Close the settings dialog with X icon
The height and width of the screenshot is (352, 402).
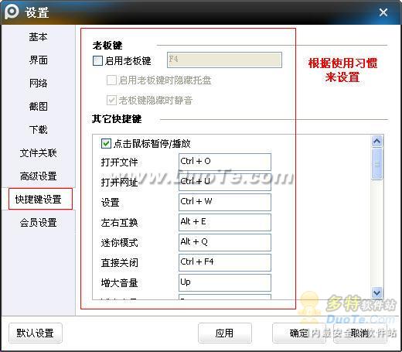[383, 12]
